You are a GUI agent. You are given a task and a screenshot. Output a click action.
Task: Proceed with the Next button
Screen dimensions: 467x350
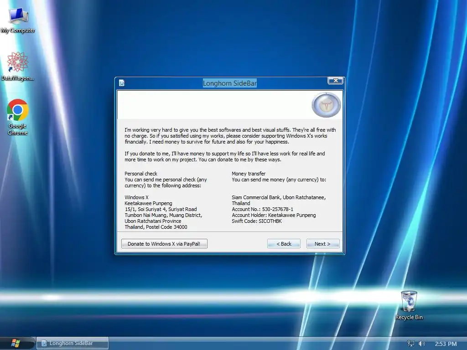tap(322, 244)
